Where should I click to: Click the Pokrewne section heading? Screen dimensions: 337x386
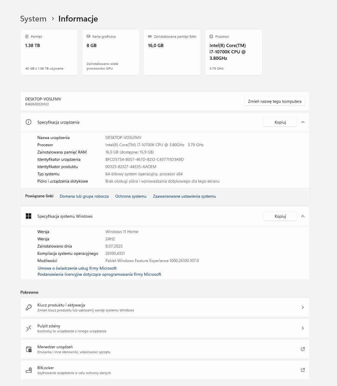point(29,292)
